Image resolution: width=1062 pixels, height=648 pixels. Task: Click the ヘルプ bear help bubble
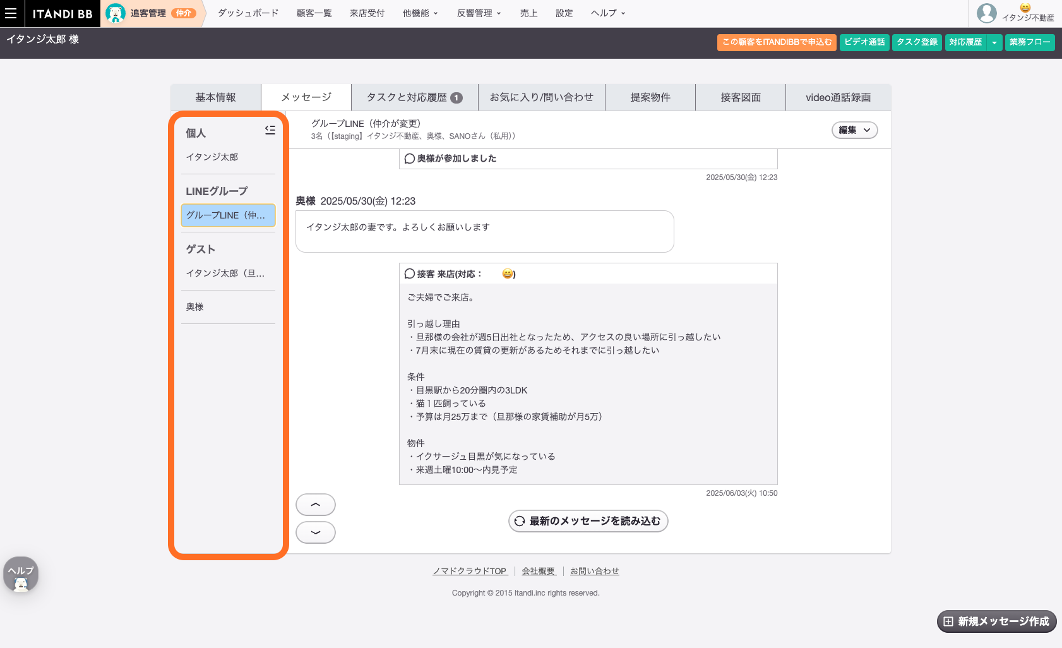(21, 574)
